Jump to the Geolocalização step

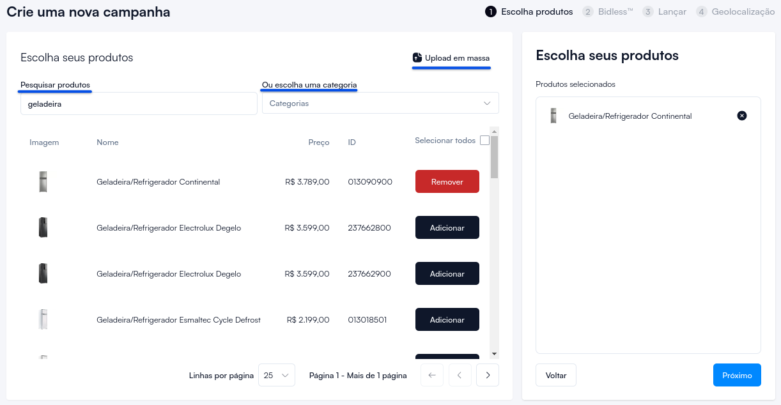pos(736,11)
